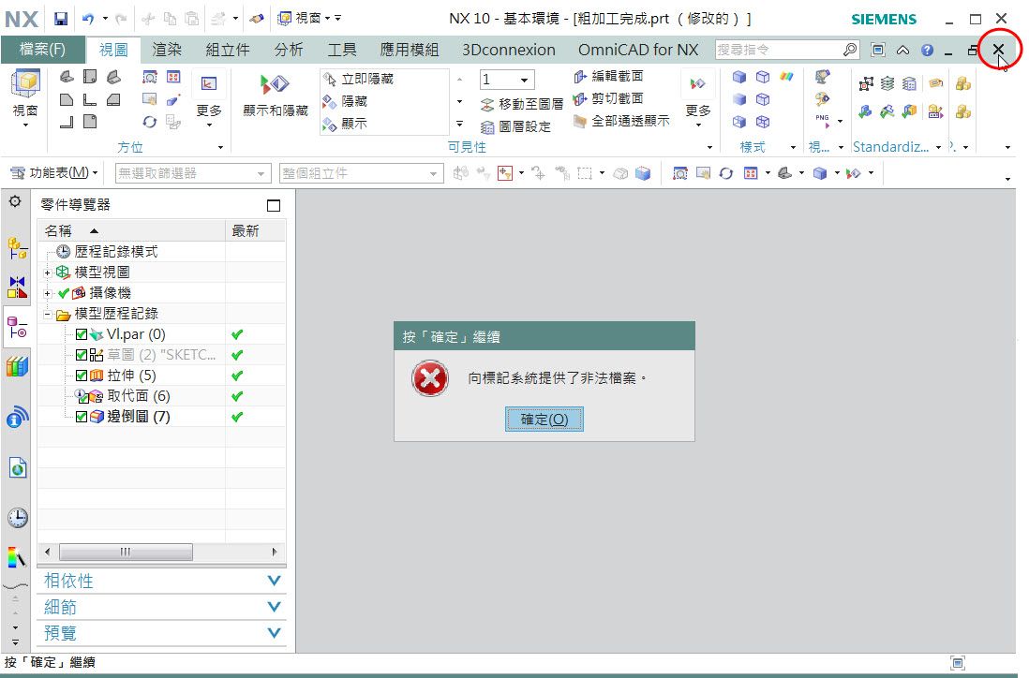The image size is (1029, 678).
Task: Toggle checkbox for 拉伸 (5)
Action: 82,376
